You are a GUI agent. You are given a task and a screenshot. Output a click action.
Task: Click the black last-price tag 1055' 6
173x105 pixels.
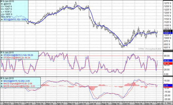coord(168,31)
